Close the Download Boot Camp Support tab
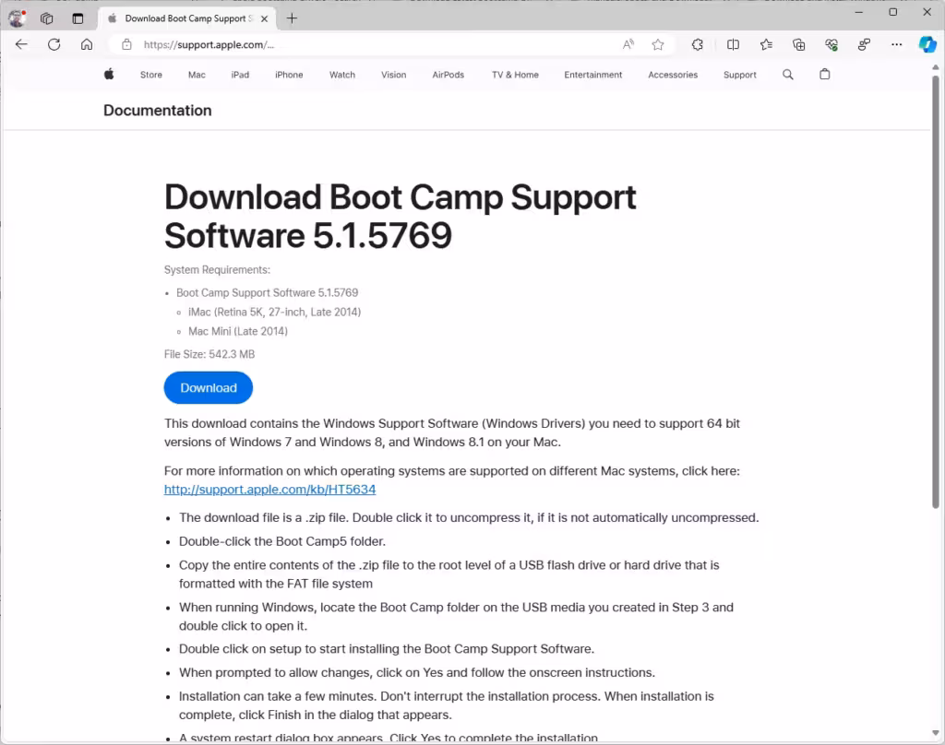The width and height of the screenshot is (945, 745). click(x=264, y=18)
